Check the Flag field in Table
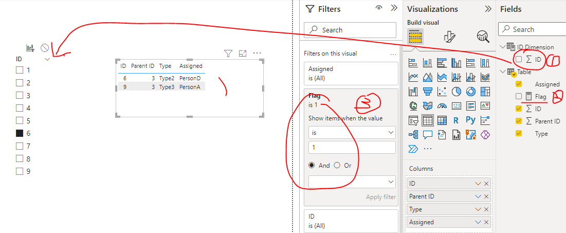The image size is (566, 233). (519, 96)
